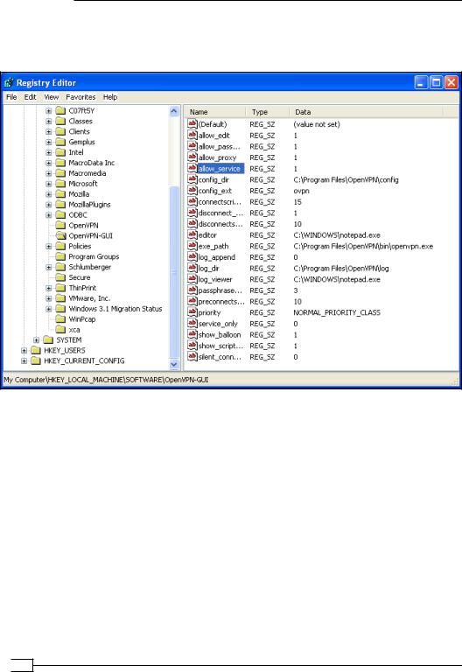Click tree pane scroll up arrow
This screenshot has width=462, height=672.
coord(173,111)
